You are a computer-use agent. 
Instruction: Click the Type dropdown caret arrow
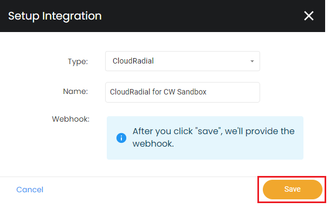[252, 61]
